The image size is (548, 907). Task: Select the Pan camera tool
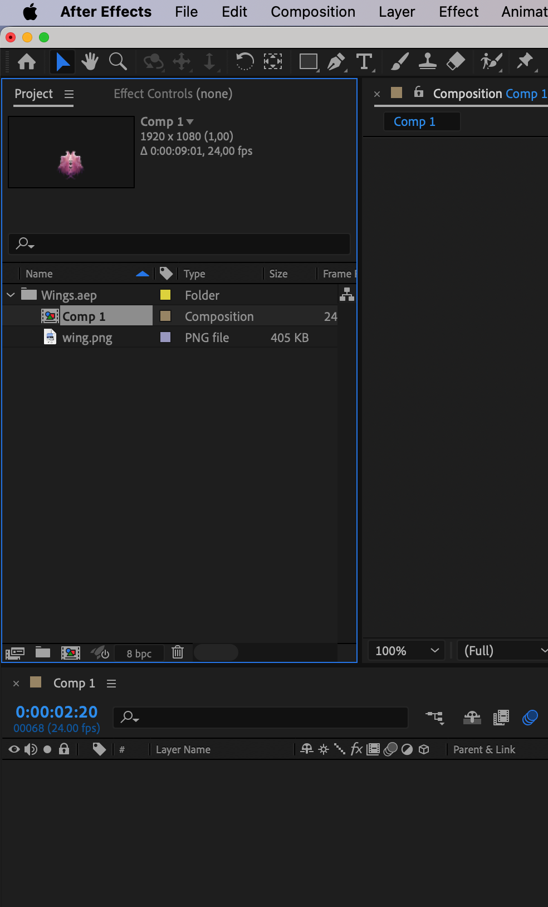182,61
